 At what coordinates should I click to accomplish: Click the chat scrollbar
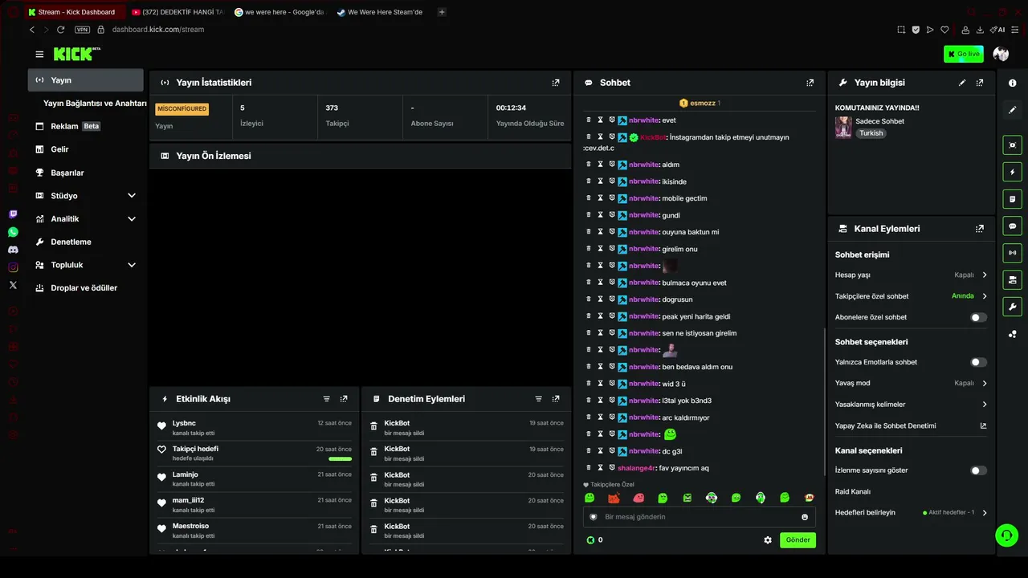pyautogui.click(x=824, y=401)
